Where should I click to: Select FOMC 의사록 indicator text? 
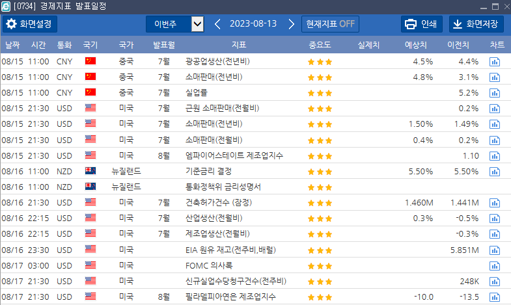point(209,265)
